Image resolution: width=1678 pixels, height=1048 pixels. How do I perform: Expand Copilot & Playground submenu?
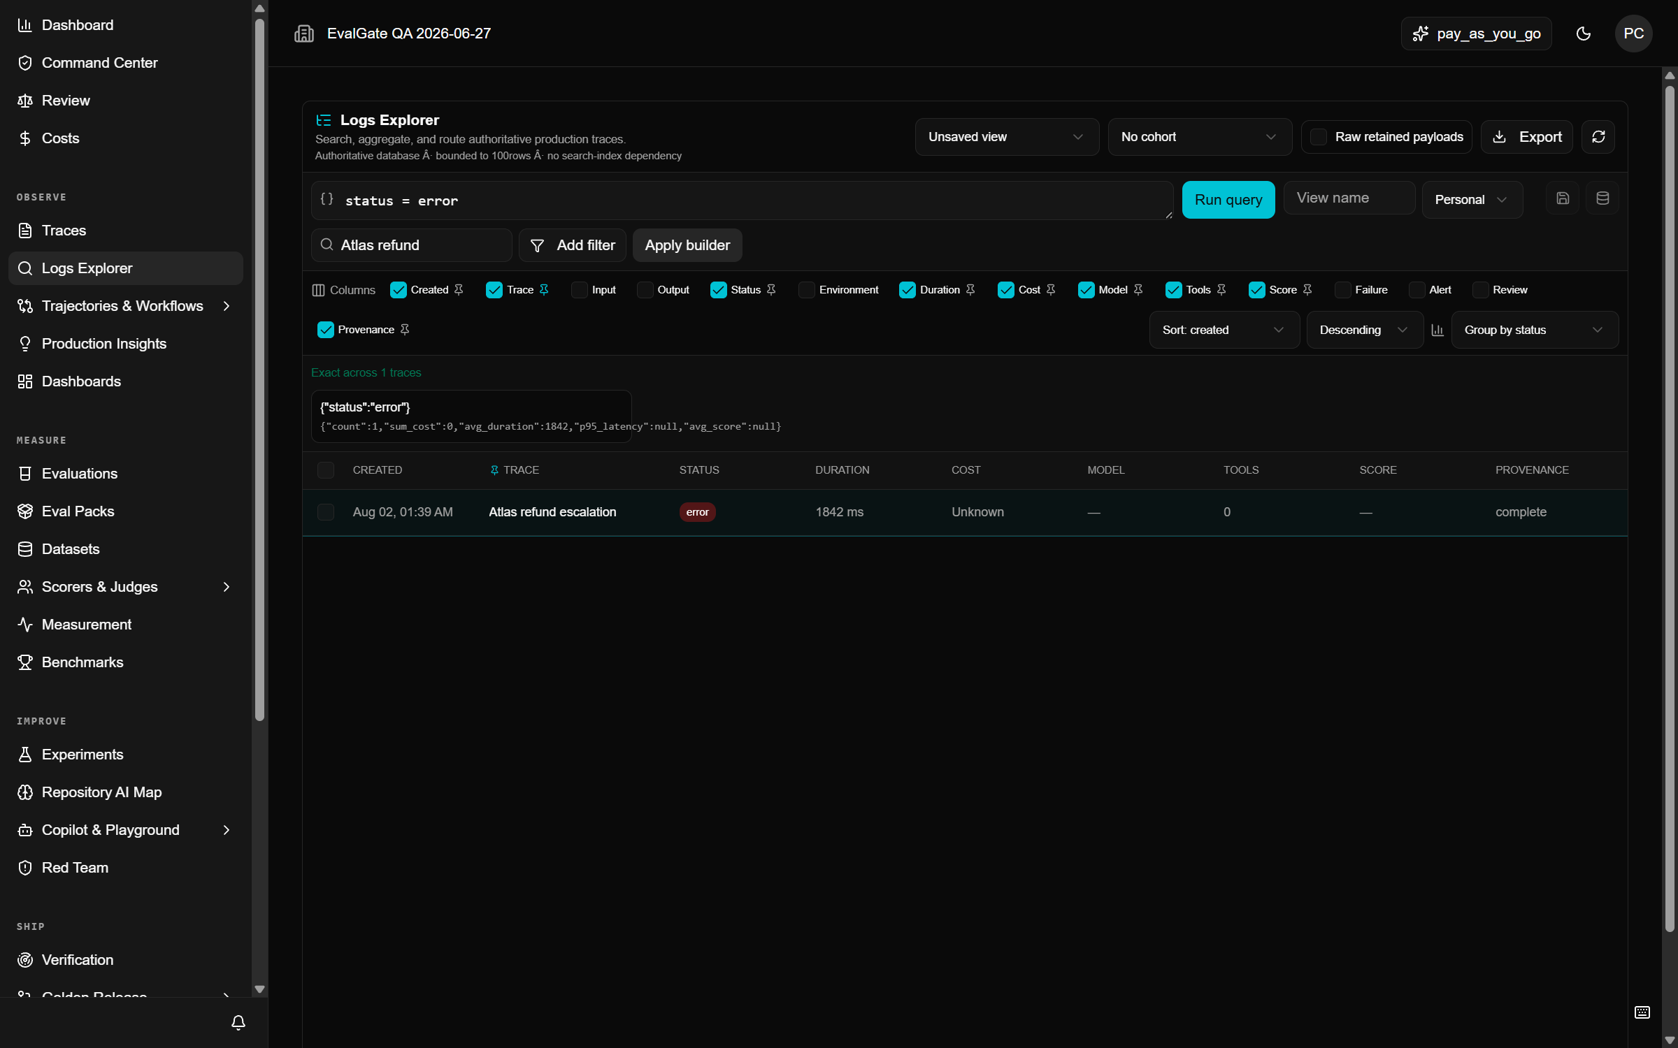[227, 830]
